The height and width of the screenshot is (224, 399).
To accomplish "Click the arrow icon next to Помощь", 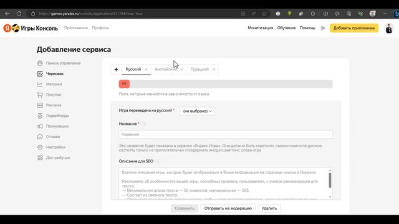I will pyautogui.click(x=323, y=28).
